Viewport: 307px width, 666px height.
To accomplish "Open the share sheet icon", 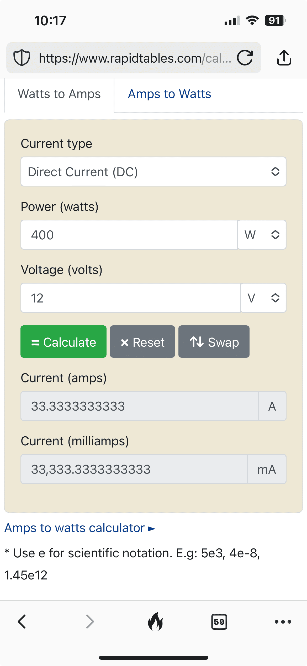I will coord(284,57).
